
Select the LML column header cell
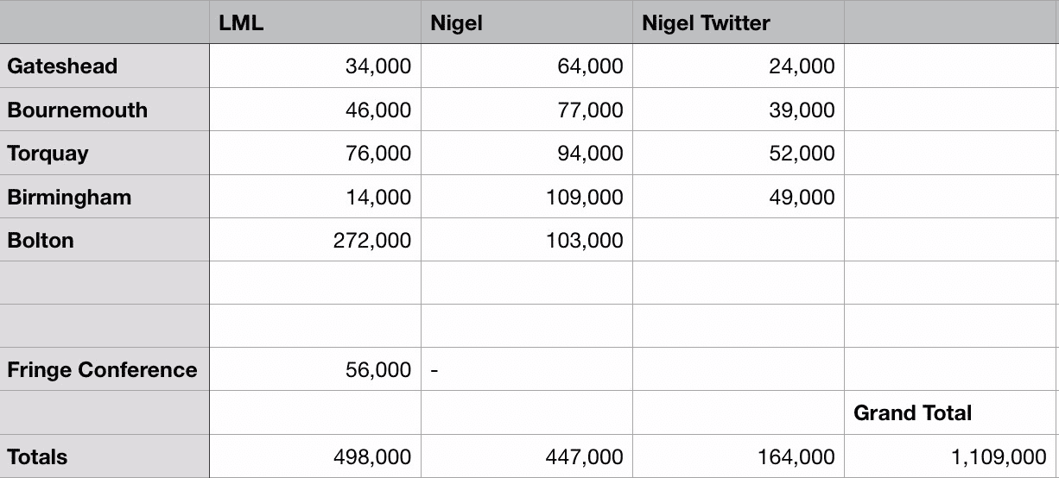[314, 22]
